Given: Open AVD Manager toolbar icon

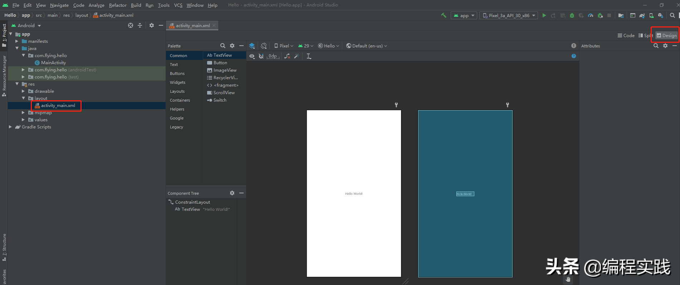Looking at the screenshot, I should [651, 15].
